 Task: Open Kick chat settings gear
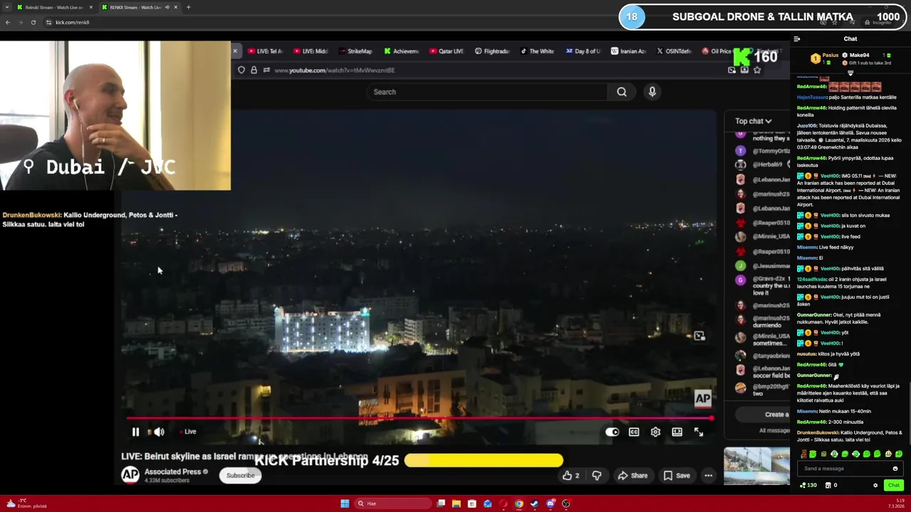pos(875,485)
